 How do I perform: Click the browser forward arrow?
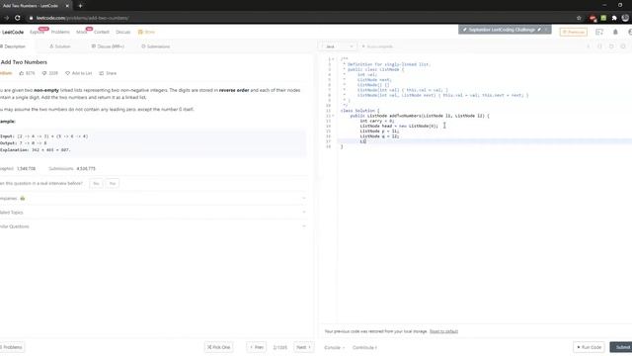click(7, 18)
